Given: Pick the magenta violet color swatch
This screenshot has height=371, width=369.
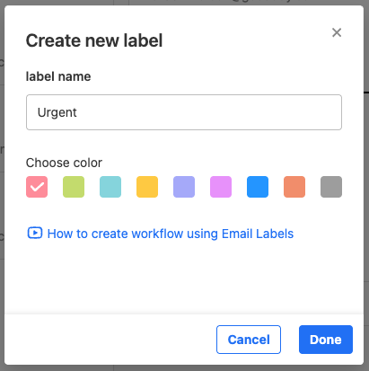Looking at the screenshot, I should click(221, 187).
